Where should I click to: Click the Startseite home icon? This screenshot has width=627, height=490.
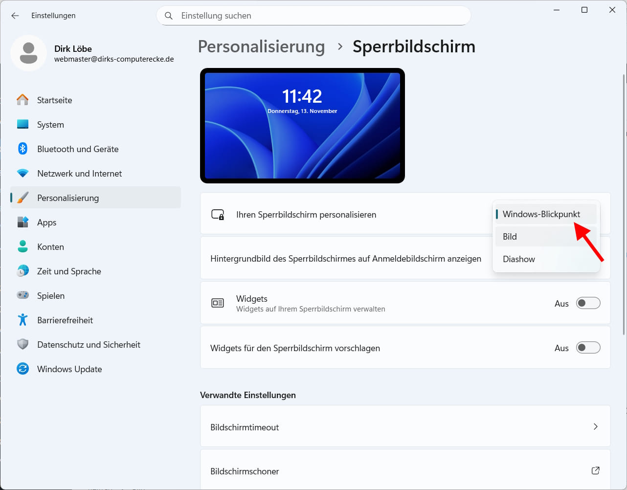click(22, 100)
